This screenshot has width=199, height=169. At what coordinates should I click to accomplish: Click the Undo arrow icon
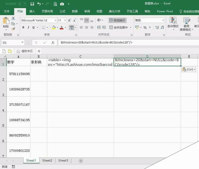pos(39,4)
